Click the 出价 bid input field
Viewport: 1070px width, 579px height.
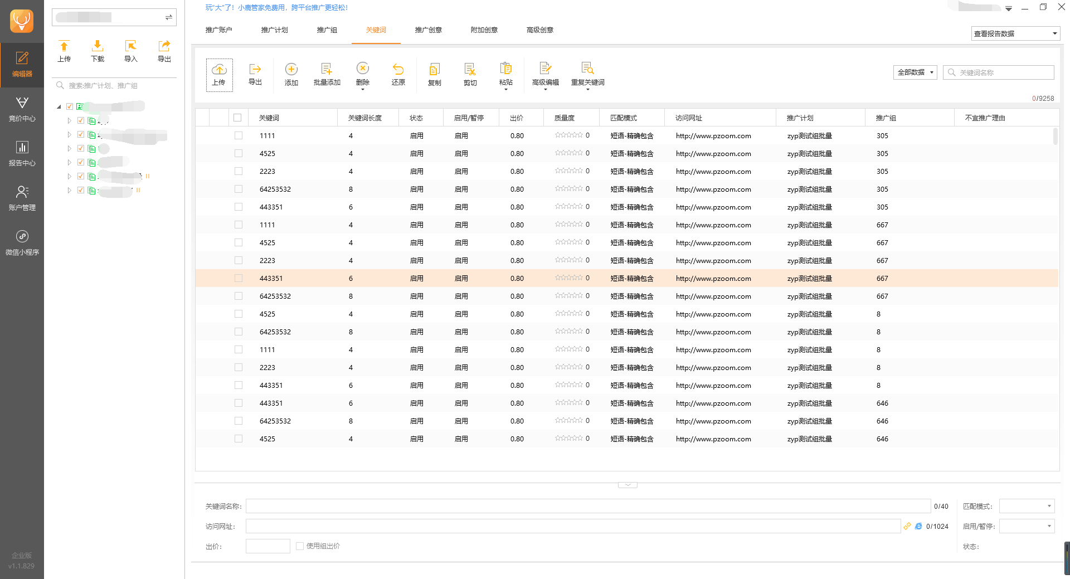coord(268,546)
